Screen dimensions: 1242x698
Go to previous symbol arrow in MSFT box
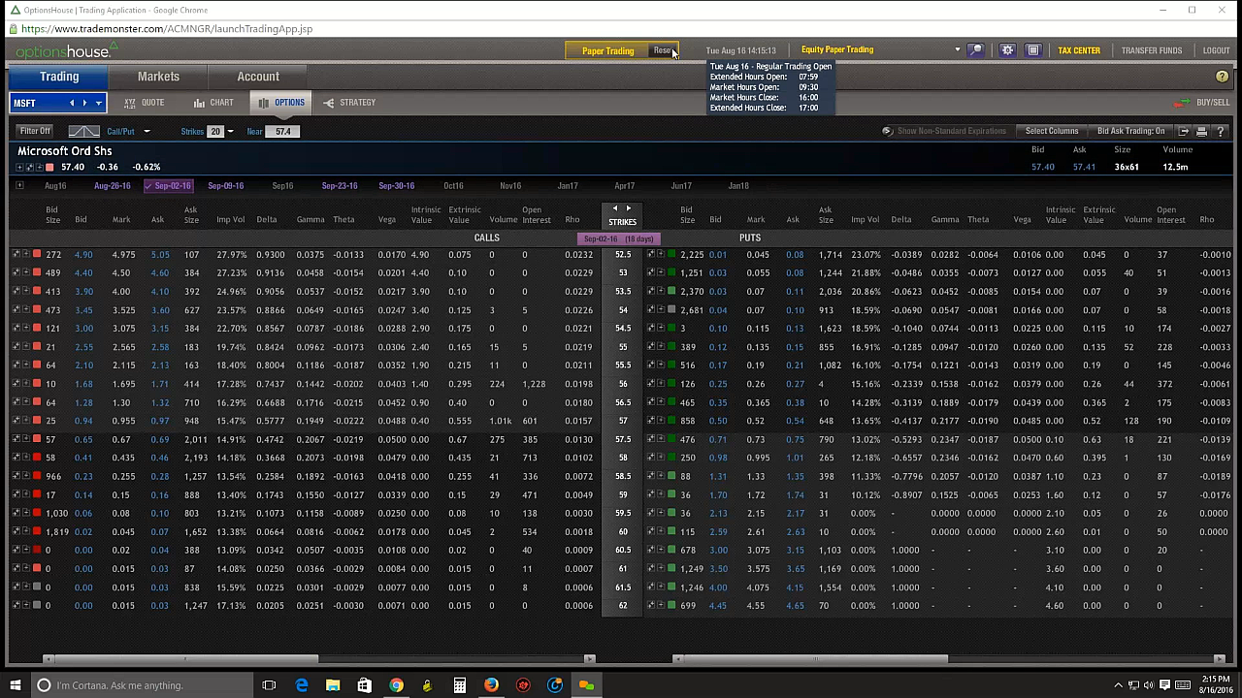click(71, 103)
